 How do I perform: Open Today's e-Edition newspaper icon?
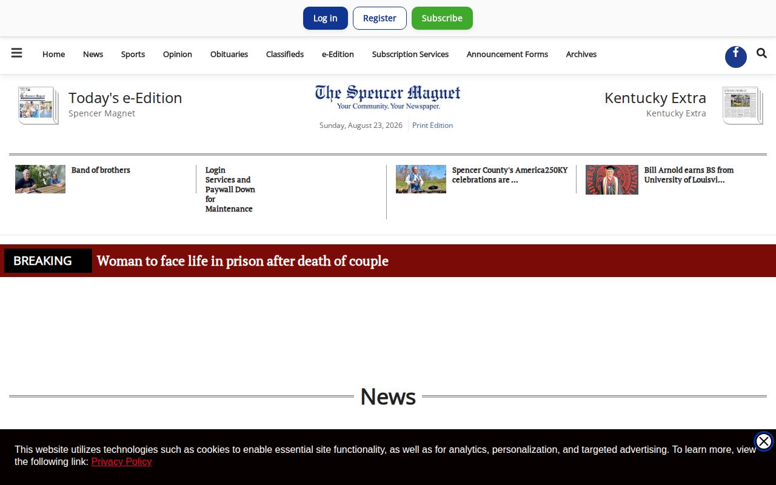click(x=38, y=105)
